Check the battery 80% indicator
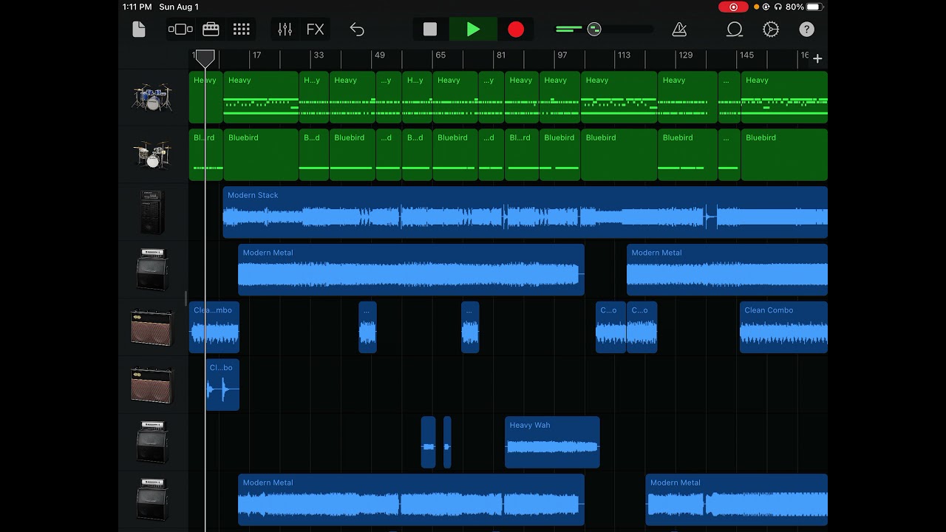 point(805,7)
